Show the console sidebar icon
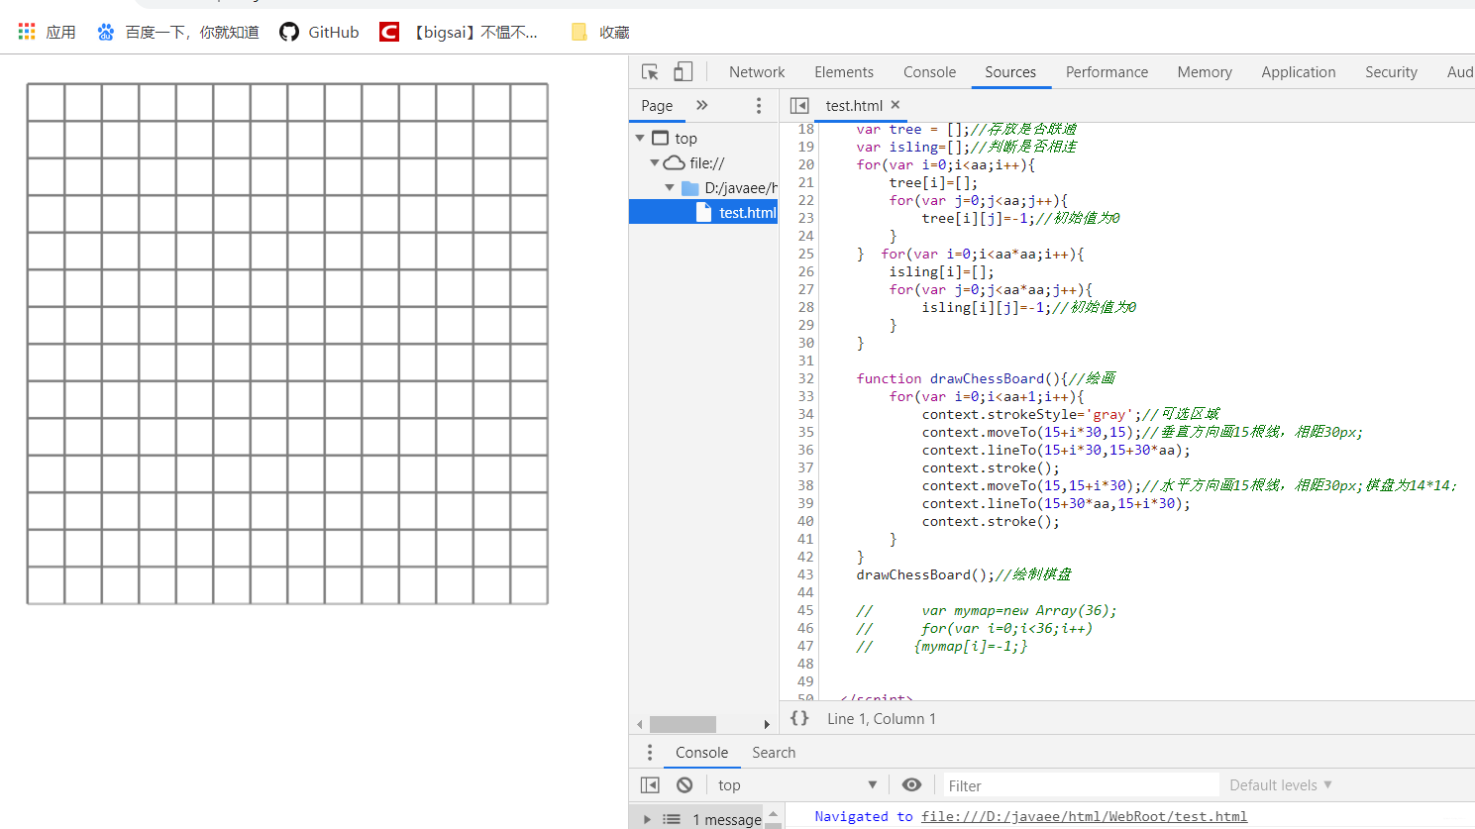 click(x=650, y=785)
